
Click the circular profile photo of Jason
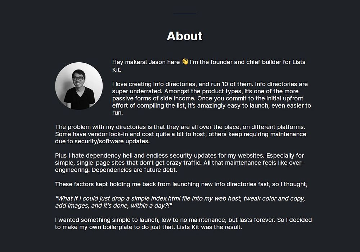pos(79,86)
